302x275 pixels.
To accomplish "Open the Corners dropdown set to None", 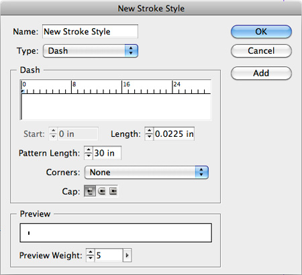I will coord(146,172).
